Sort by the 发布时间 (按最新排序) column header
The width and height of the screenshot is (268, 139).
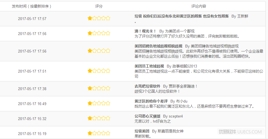pos(31,6)
